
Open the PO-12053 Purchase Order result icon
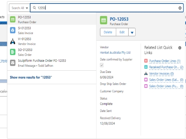(13, 19)
